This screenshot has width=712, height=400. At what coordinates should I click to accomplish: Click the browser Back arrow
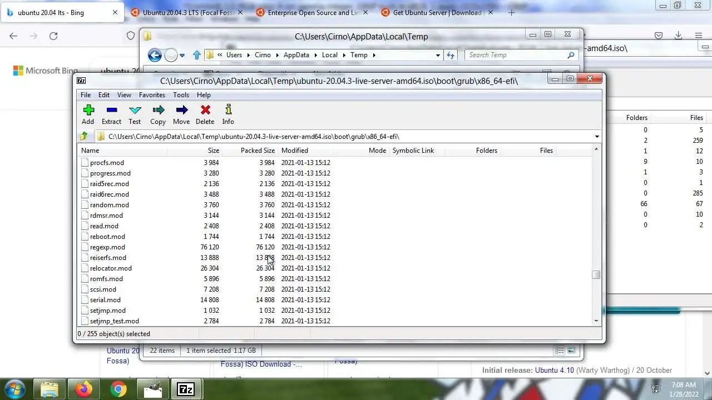pyautogui.click(x=13, y=36)
